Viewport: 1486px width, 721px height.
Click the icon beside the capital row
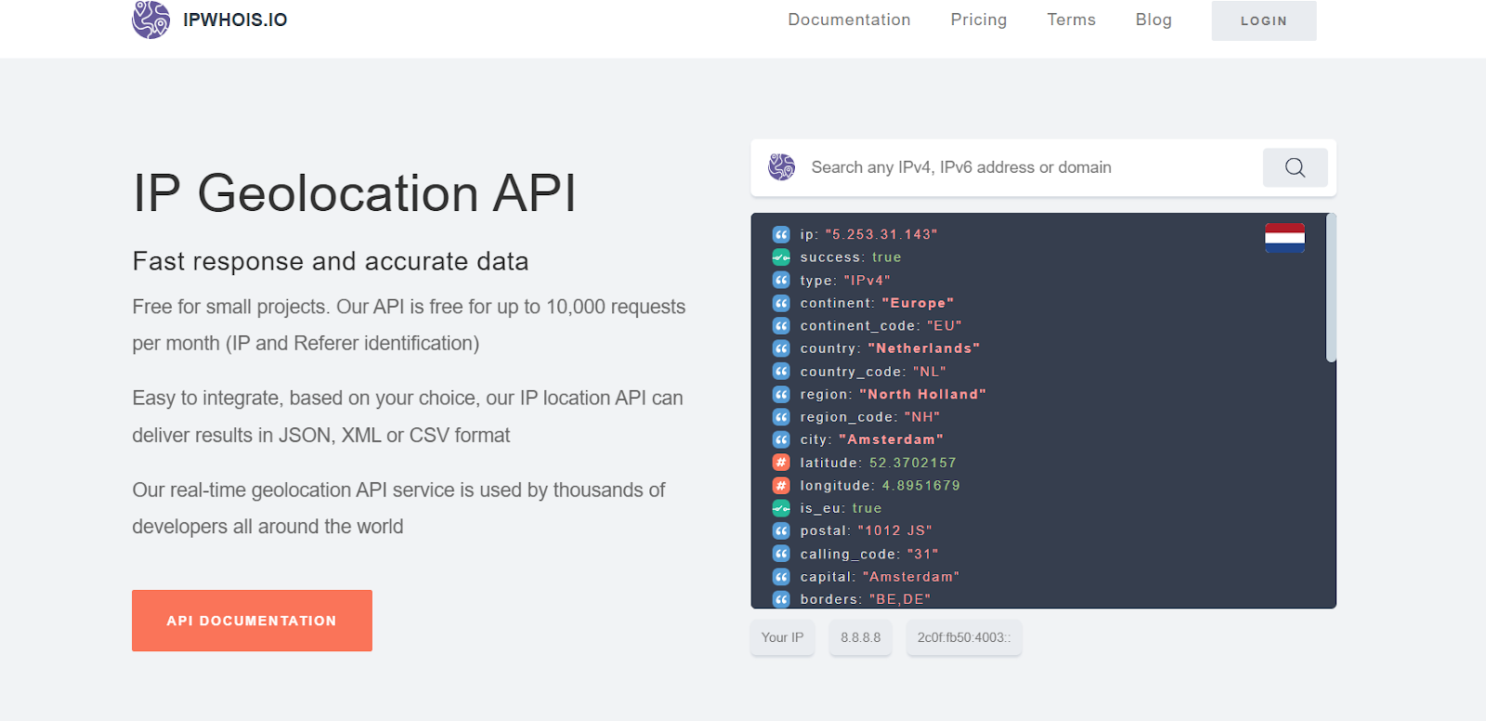781,576
